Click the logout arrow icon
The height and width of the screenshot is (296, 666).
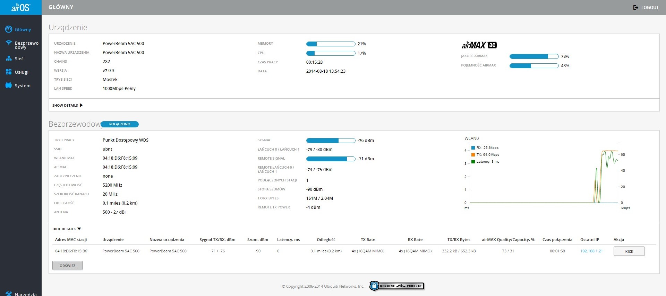[635, 7]
